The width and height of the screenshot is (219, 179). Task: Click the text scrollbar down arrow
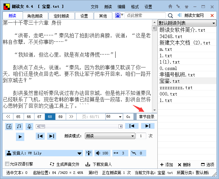(154, 110)
